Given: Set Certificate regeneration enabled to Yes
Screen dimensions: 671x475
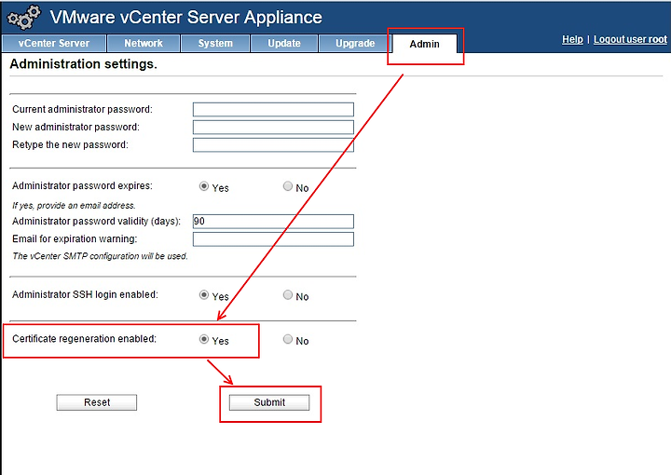Looking at the screenshot, I should (204, 339).
